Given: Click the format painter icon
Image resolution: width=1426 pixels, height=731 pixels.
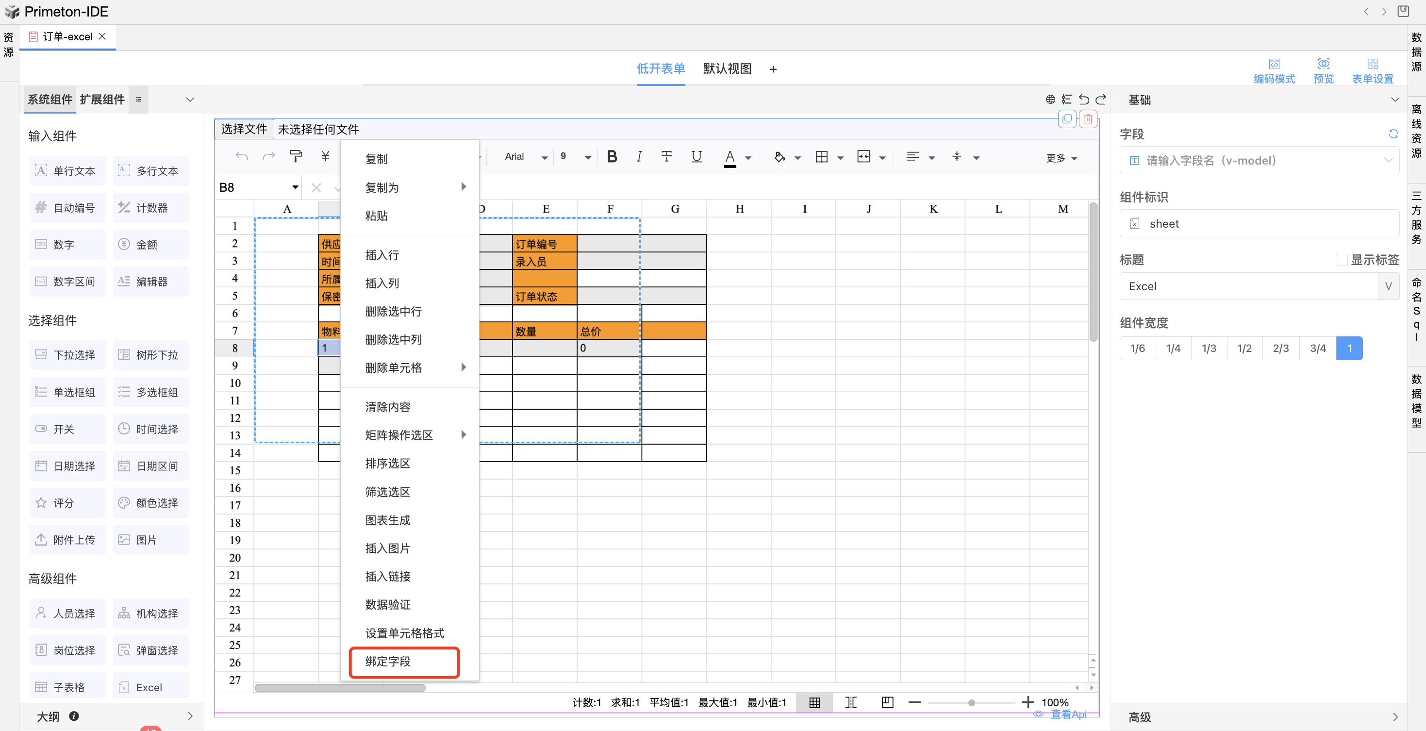Looking at the screenshot, I should point(296,157).
